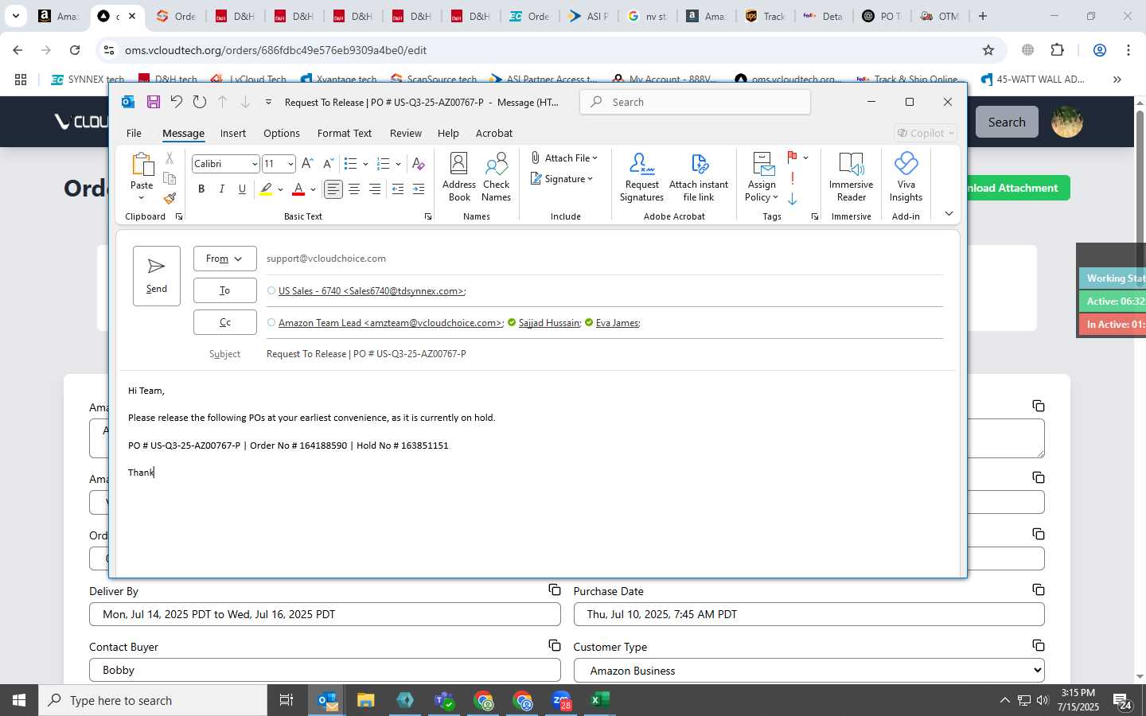Align text right
This screenshot has width=1146, height=716.
(375, 189)
